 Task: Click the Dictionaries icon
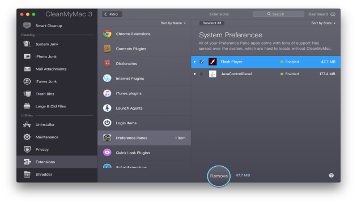(107, 63)
